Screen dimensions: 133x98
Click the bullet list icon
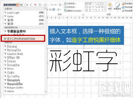pyautogui.click(x=40, y=5)
